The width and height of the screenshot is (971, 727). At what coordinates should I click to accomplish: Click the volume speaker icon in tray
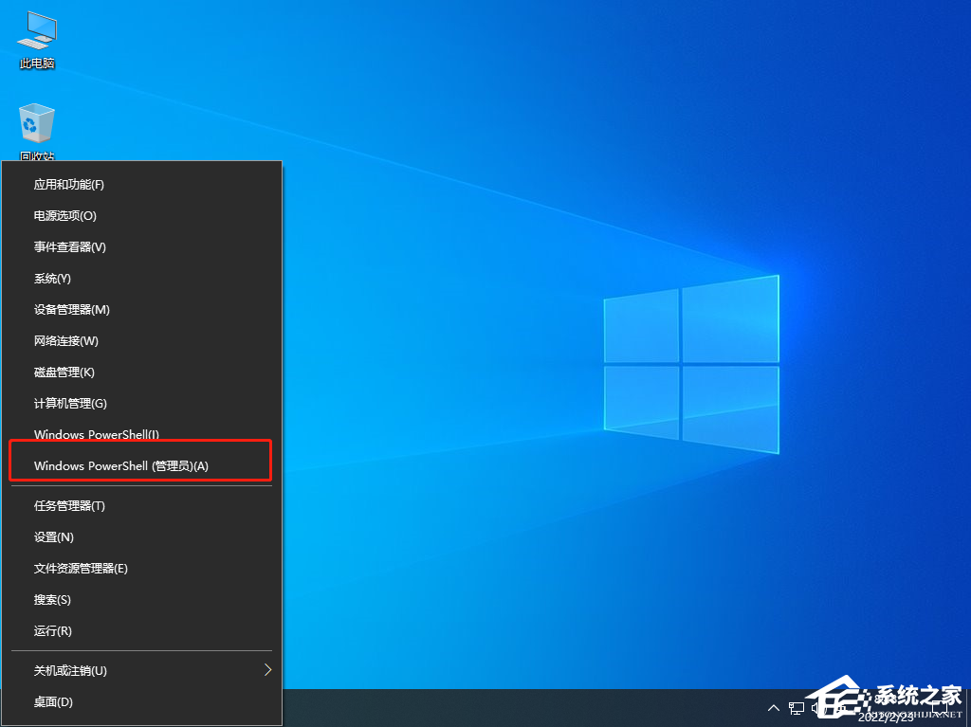coord(817,708)
